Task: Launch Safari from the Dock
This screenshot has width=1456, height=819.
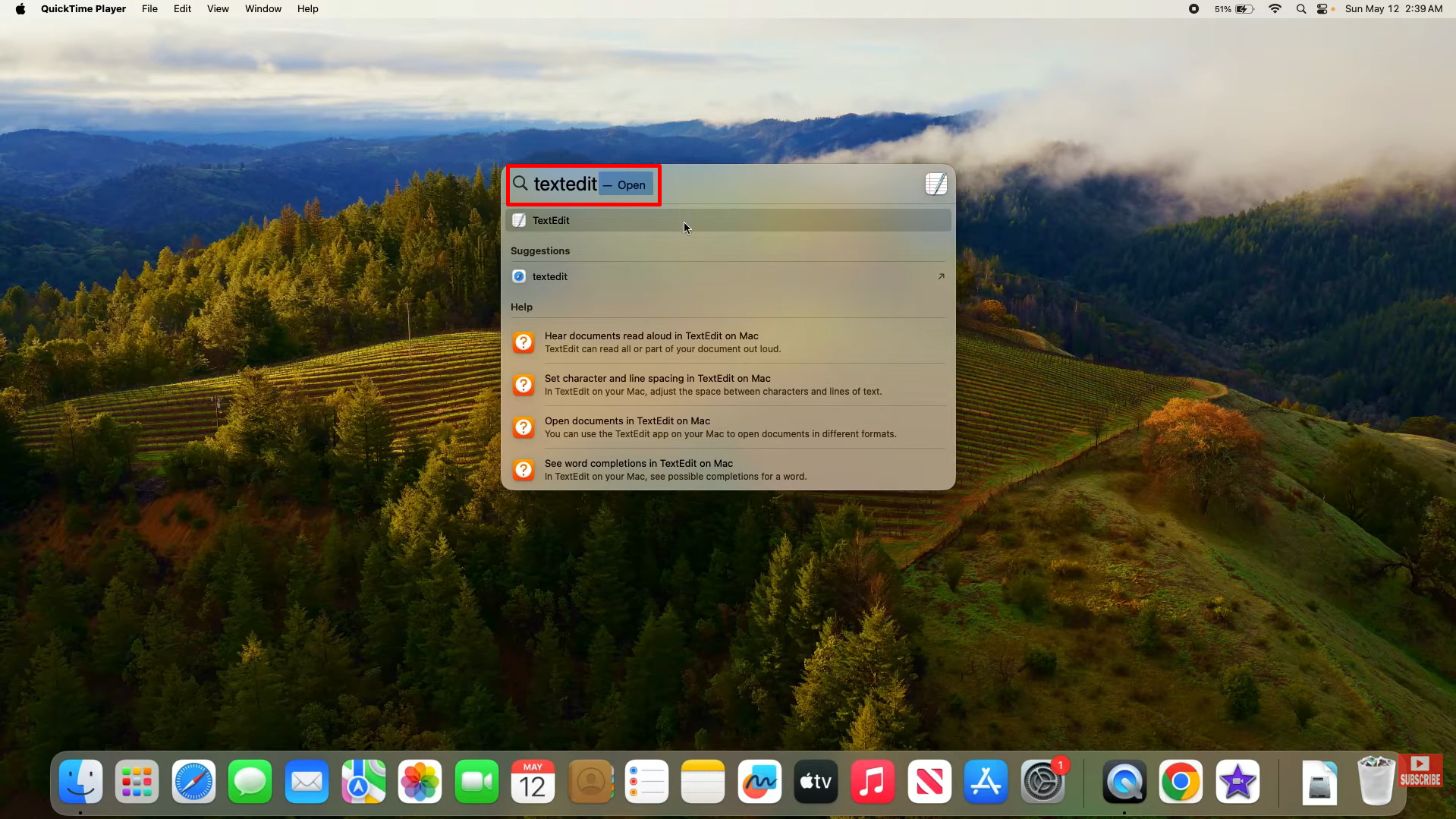Action: coord(193,782)
